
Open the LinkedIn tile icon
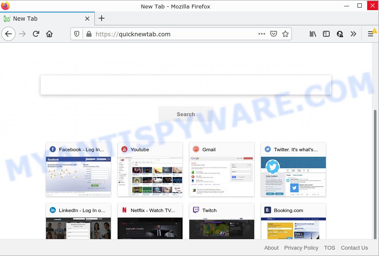pos(53,210)
